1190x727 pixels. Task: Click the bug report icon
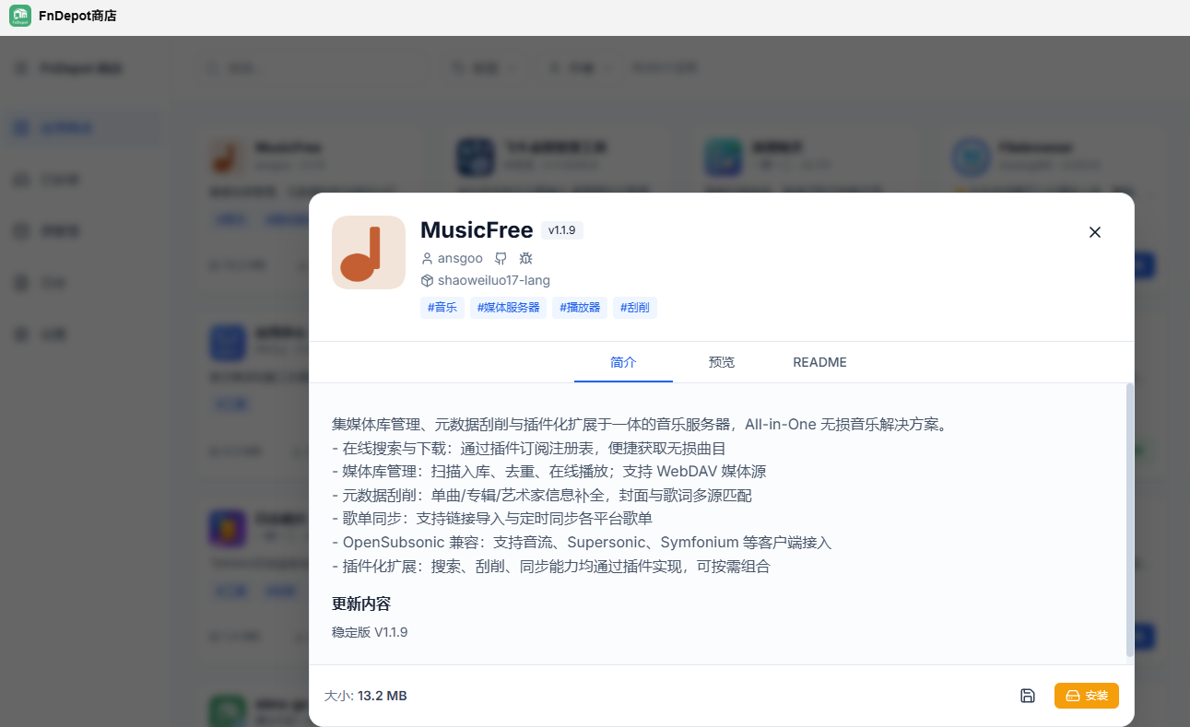[x=525, y=258]
